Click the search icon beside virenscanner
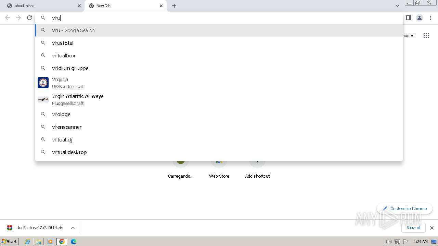 (43, 127)
